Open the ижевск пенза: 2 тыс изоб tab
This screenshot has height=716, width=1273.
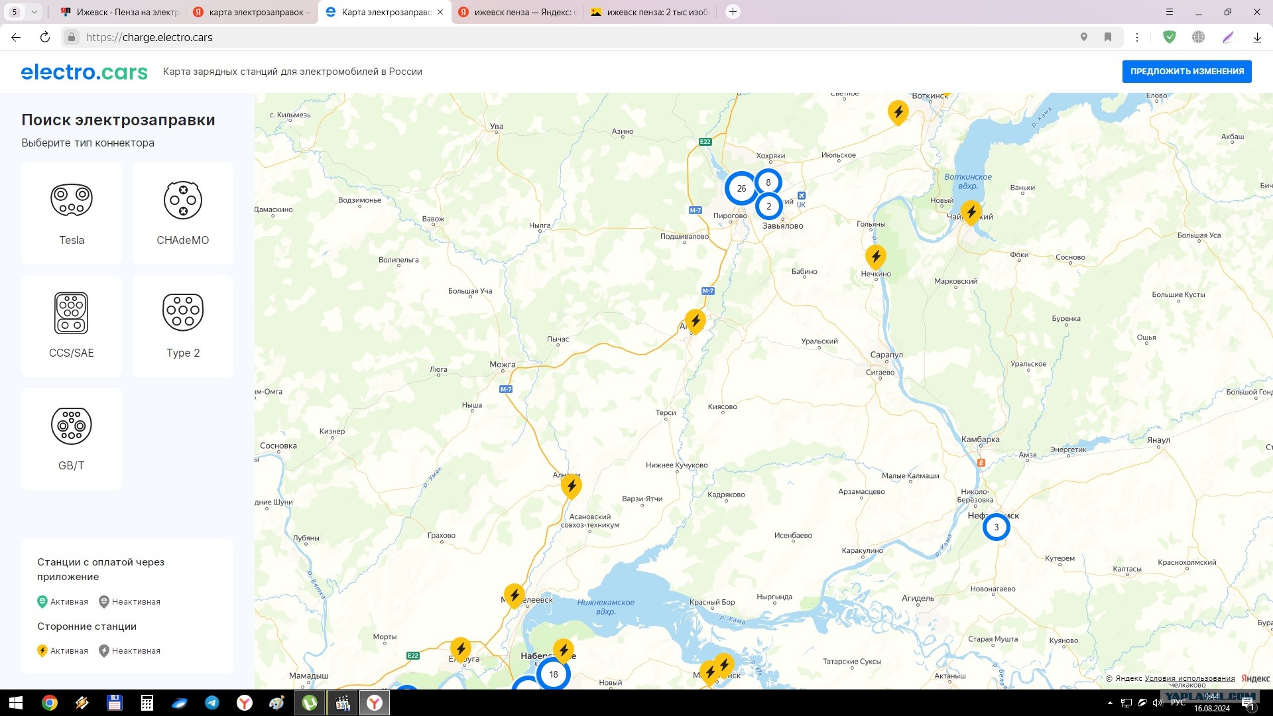pyautogui.click(x=650, y=12)
